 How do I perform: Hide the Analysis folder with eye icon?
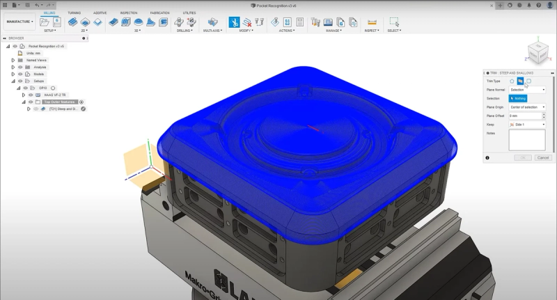(20, 67)
